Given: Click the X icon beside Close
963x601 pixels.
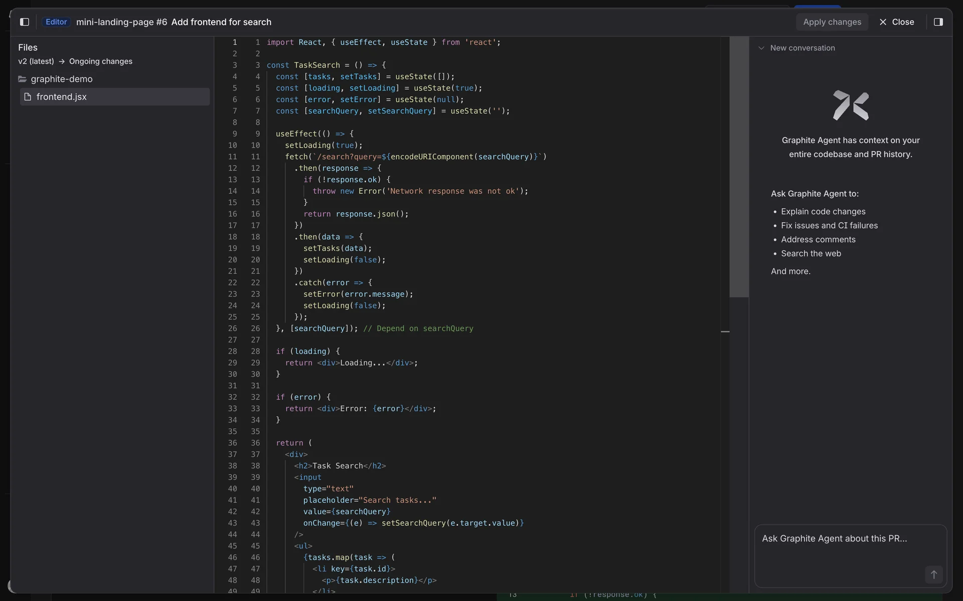Looking at the screenshot, I should (883, 22).
